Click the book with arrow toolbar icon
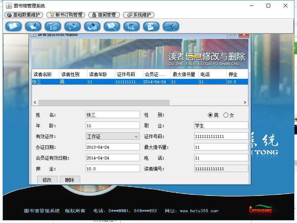This screenshot has height=223, width=297. (x=72, y=27)
